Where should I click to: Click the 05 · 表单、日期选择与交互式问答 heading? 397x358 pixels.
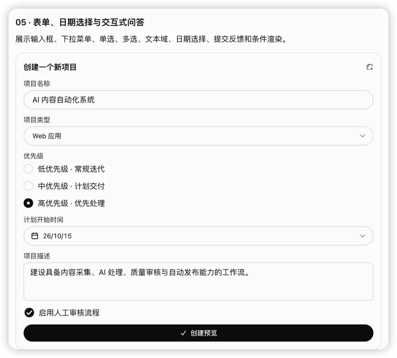(80, 22)
